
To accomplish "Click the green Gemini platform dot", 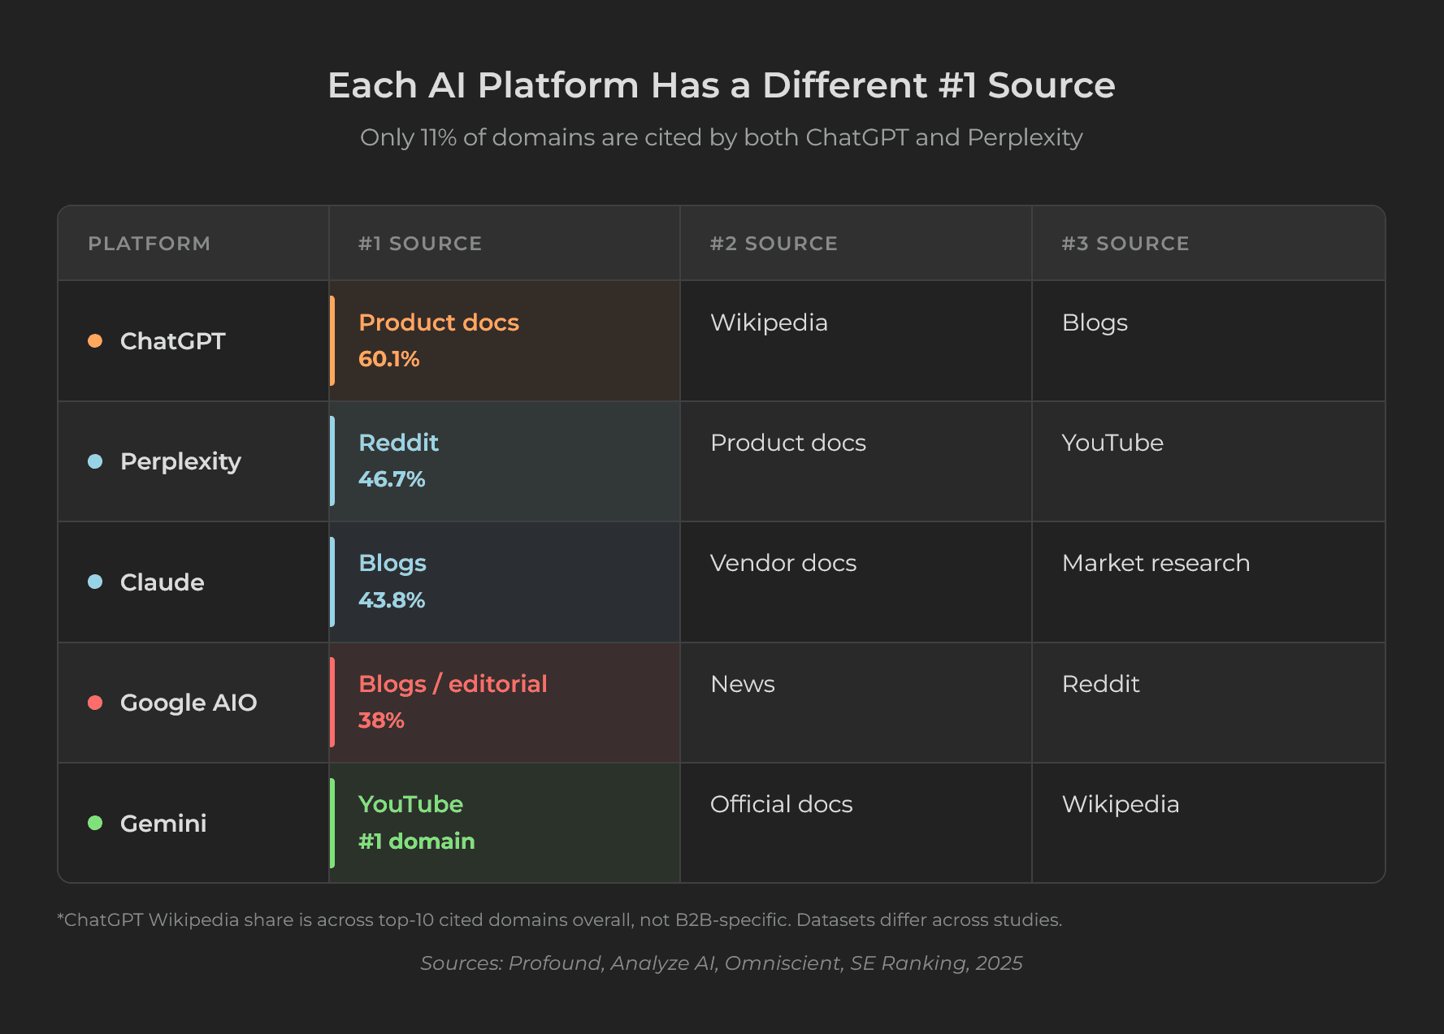I will (x=95, y=823).
